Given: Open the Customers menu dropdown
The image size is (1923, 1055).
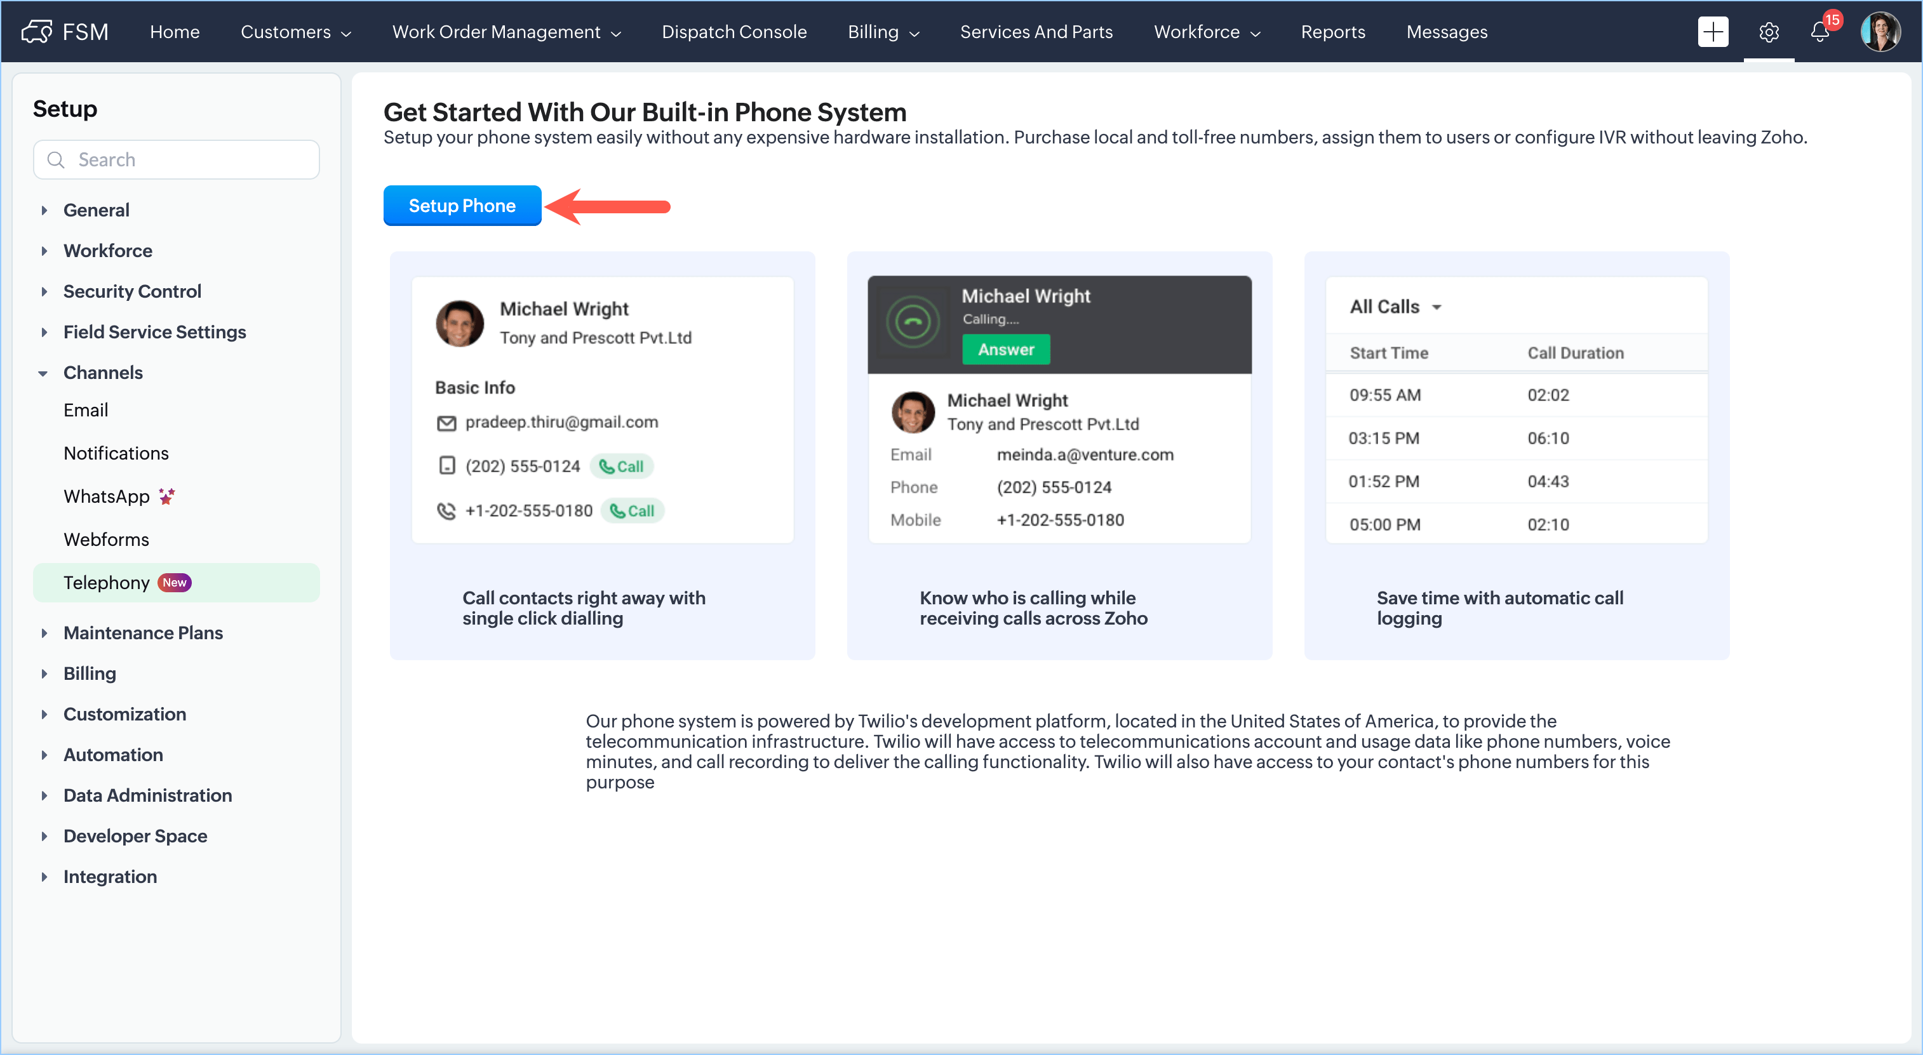Looking at the screenshot, I should click(295, 32).
